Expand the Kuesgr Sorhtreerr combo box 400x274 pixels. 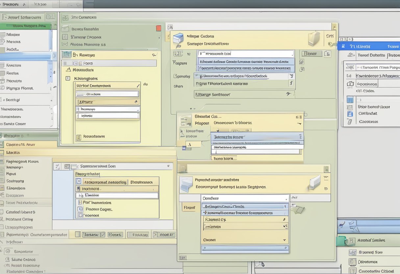click(x=288, y=94)
